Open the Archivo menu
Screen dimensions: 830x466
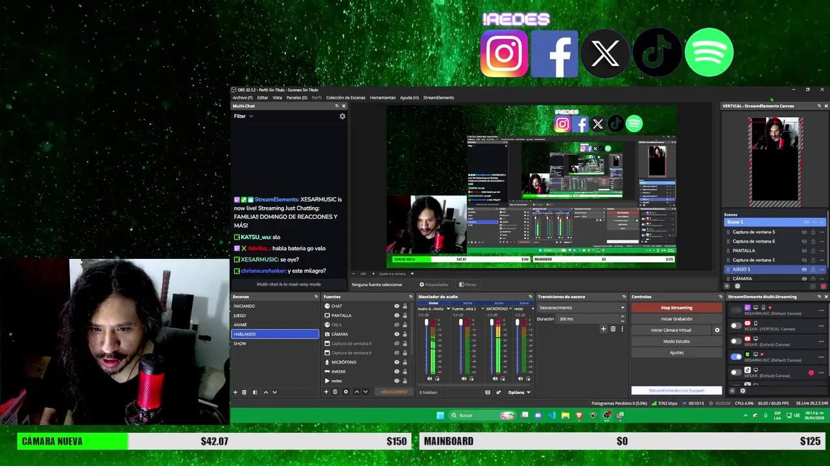[x=243, y=98]
